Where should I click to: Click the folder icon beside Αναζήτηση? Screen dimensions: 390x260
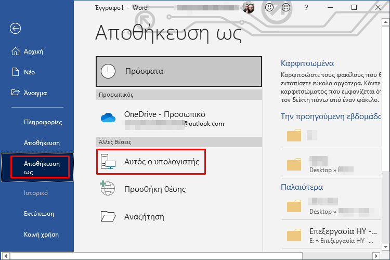point(108,216)
